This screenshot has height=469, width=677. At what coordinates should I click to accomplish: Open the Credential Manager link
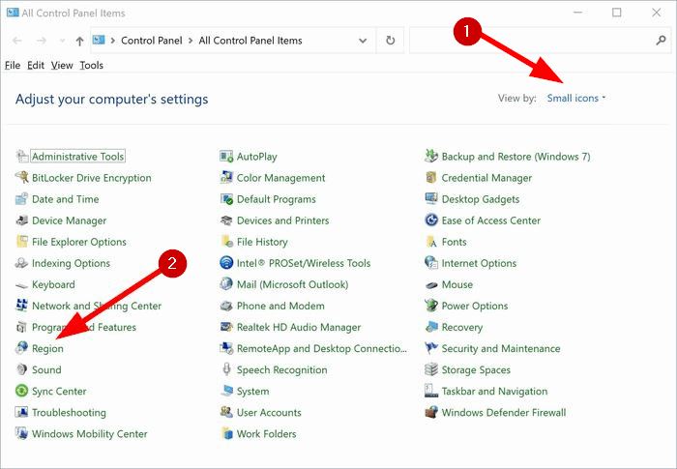(486, 178)
